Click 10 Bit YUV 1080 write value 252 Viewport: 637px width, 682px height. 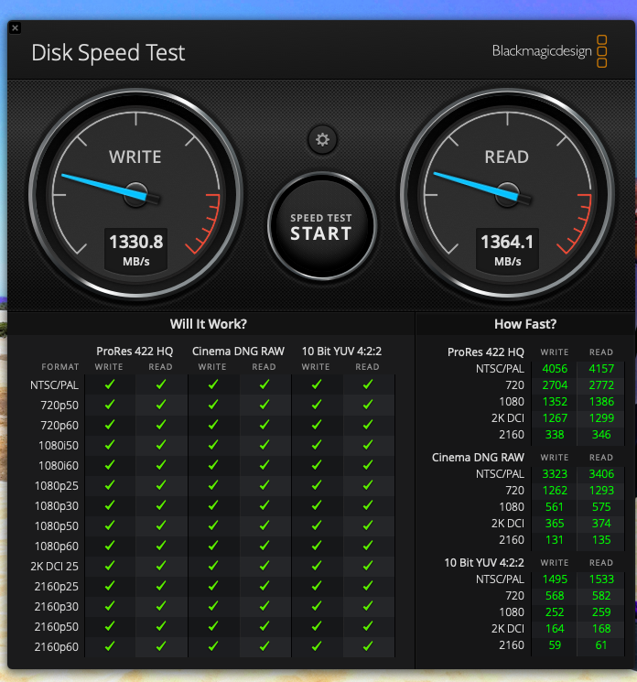point(555,612)
